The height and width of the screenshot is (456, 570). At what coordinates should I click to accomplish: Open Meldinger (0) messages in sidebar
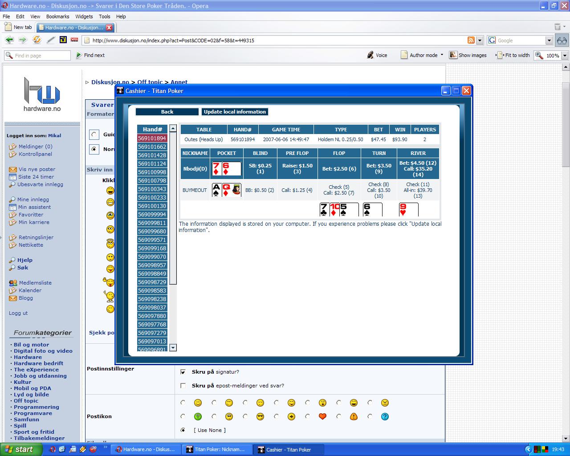point(35,147)
